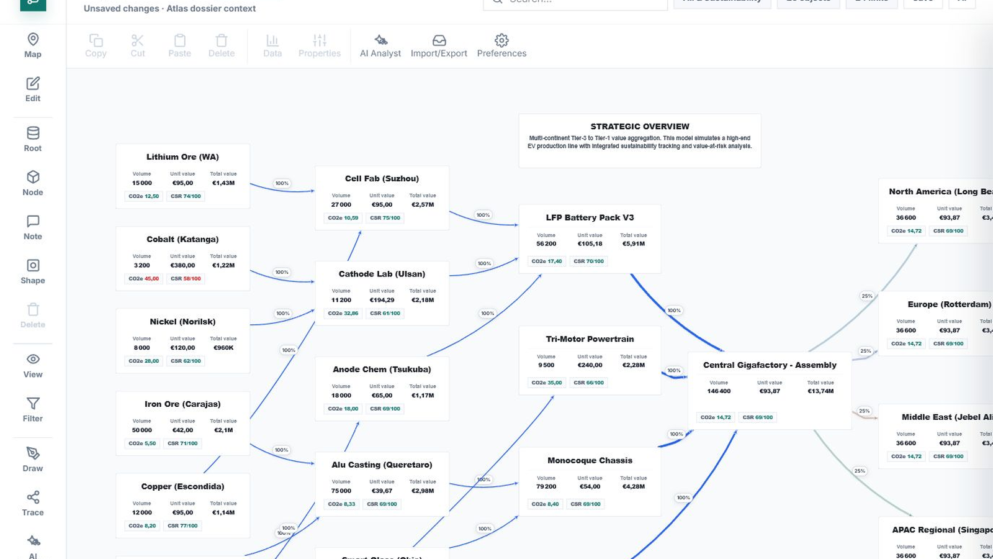Click the CO2e 10,59 badge

tap(343, 218)
